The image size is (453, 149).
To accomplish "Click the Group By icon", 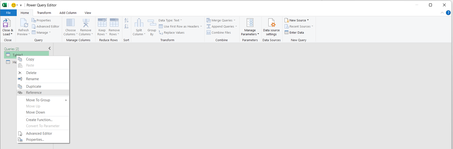I will pyautogui.click(x=152, y=23).
